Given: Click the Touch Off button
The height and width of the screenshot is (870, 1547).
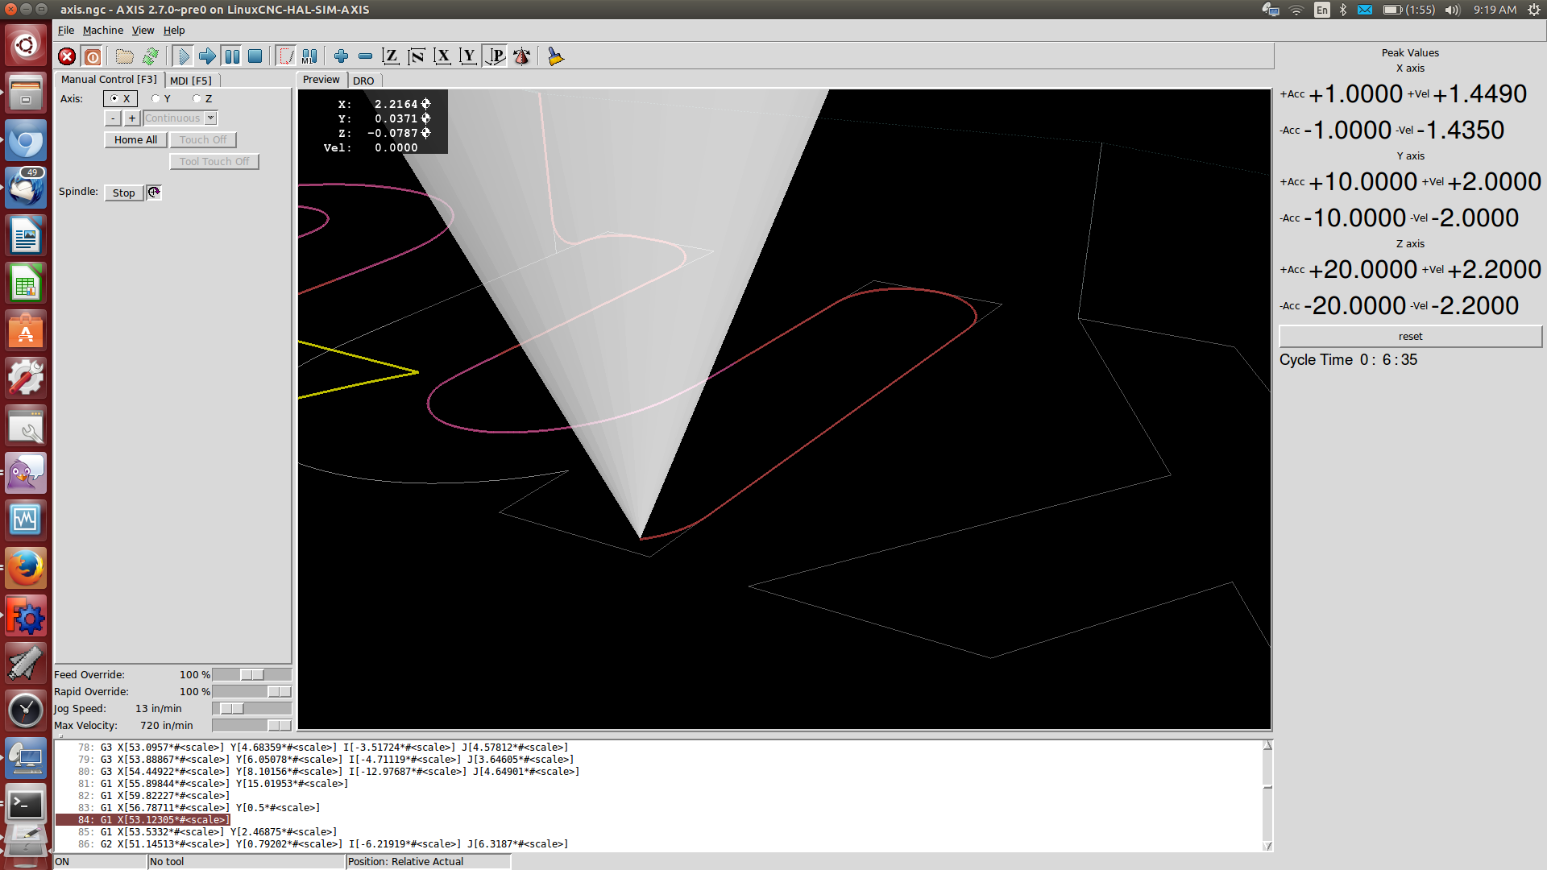Looking at the screenshot, I should (x=203, y=140).
